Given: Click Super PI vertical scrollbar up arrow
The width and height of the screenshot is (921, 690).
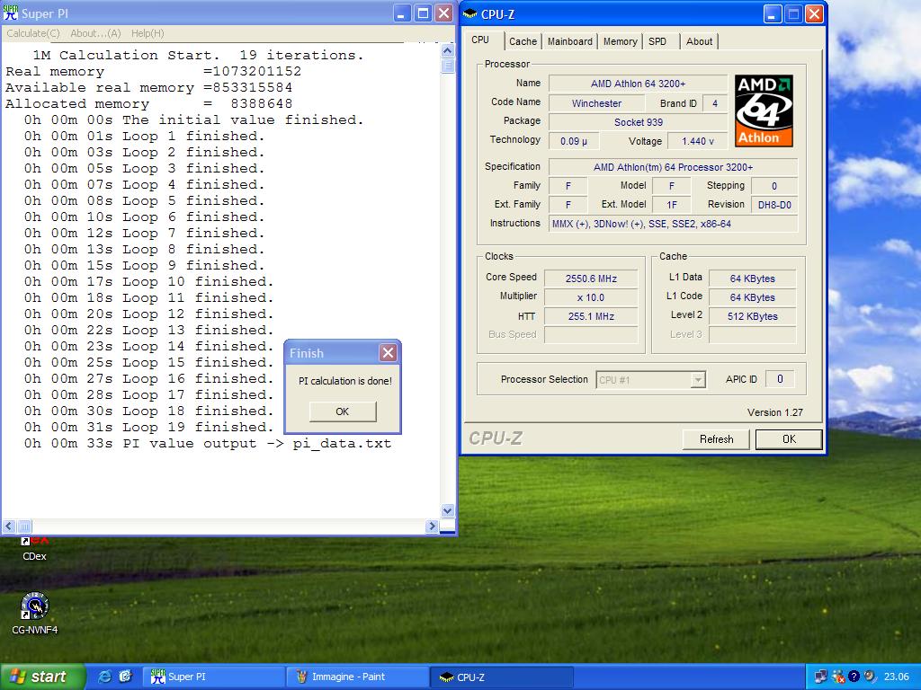Looking at the screenshot, I should (448, 50).
